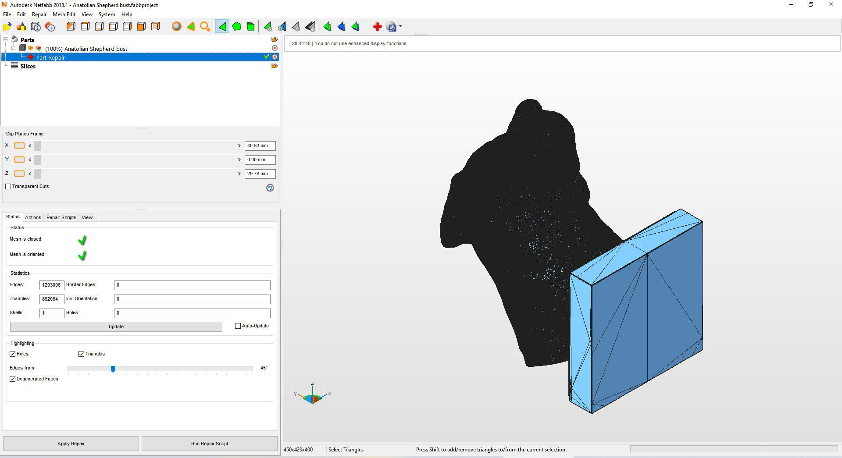This screenshot has height=458, width=842.
Task: Open the Mesh Edit menu
Action: pos(64,14)
